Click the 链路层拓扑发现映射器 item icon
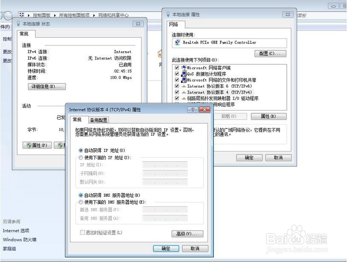 (x=184, y=98)
